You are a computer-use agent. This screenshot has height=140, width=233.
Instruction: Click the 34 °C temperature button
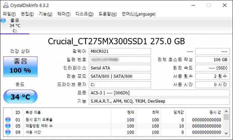tap(20, 96)
